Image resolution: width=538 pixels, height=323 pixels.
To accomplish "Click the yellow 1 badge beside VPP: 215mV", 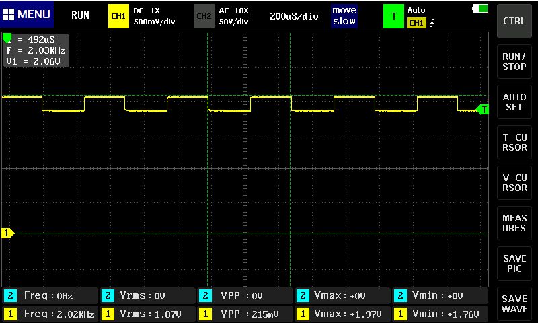I will (x=205, y=314).
